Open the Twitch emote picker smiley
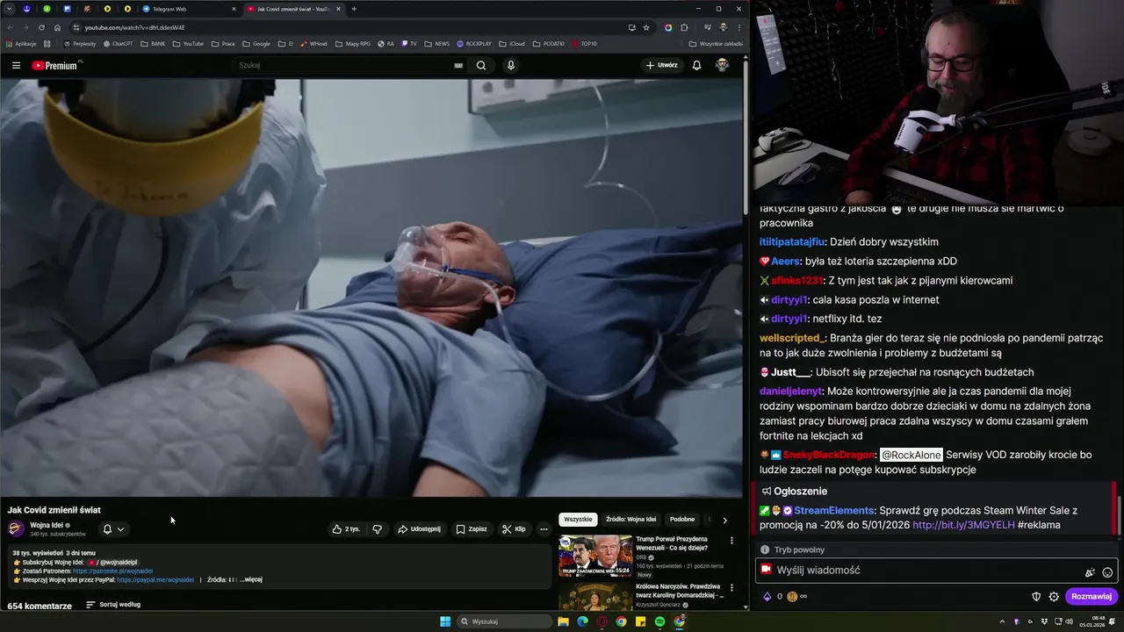The width and height of the screenshot is (1124, 632). (1107, 572)
